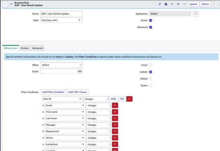
Task: Click the Application field showing Global
Action: click(x=170, y=14)
